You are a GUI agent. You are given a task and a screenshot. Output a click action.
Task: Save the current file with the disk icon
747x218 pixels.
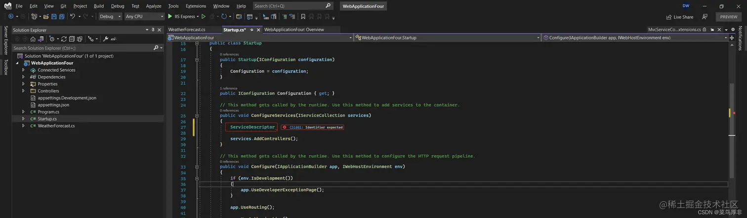click(x=54, y=16)
